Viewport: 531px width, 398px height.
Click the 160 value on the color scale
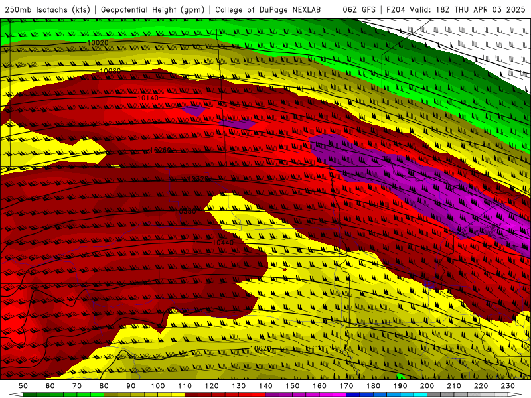click(319, 386)
